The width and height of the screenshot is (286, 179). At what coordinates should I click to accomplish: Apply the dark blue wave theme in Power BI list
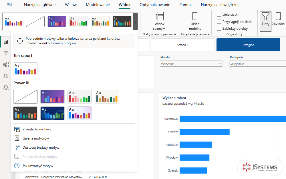point(53,113)
